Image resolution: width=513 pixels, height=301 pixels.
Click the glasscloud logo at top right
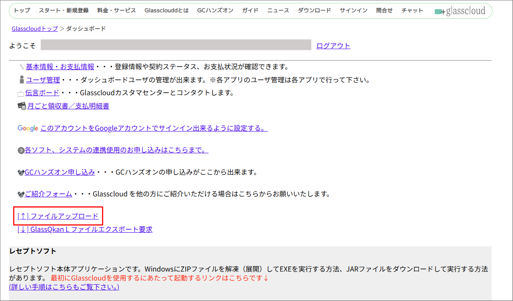click(460, 10)
